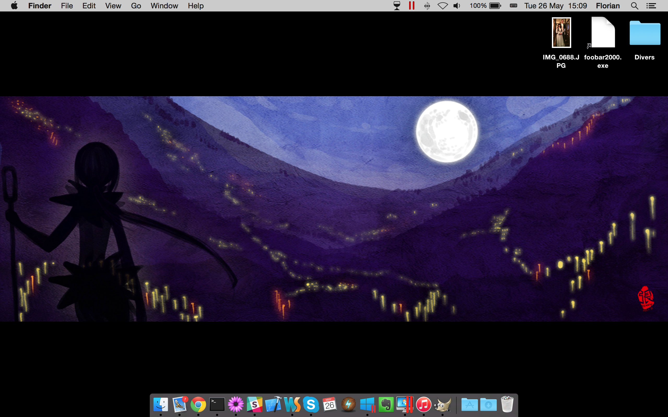Open the volume control menu
This screenshot has width=668, height=417.
tap(457, 6)
